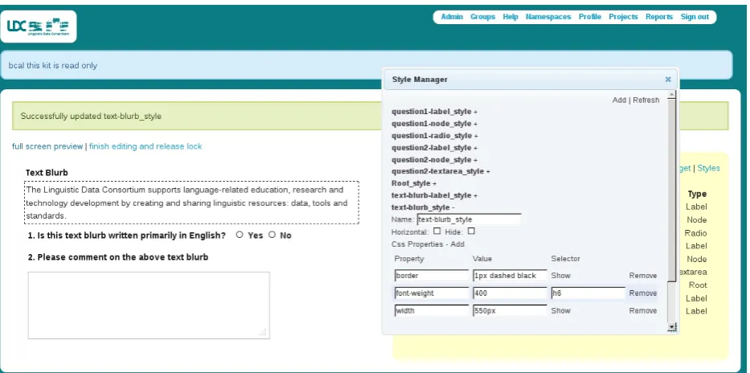Click the Root type cell
This screenshot has width=750, height=373.
(x=698, y=285)
